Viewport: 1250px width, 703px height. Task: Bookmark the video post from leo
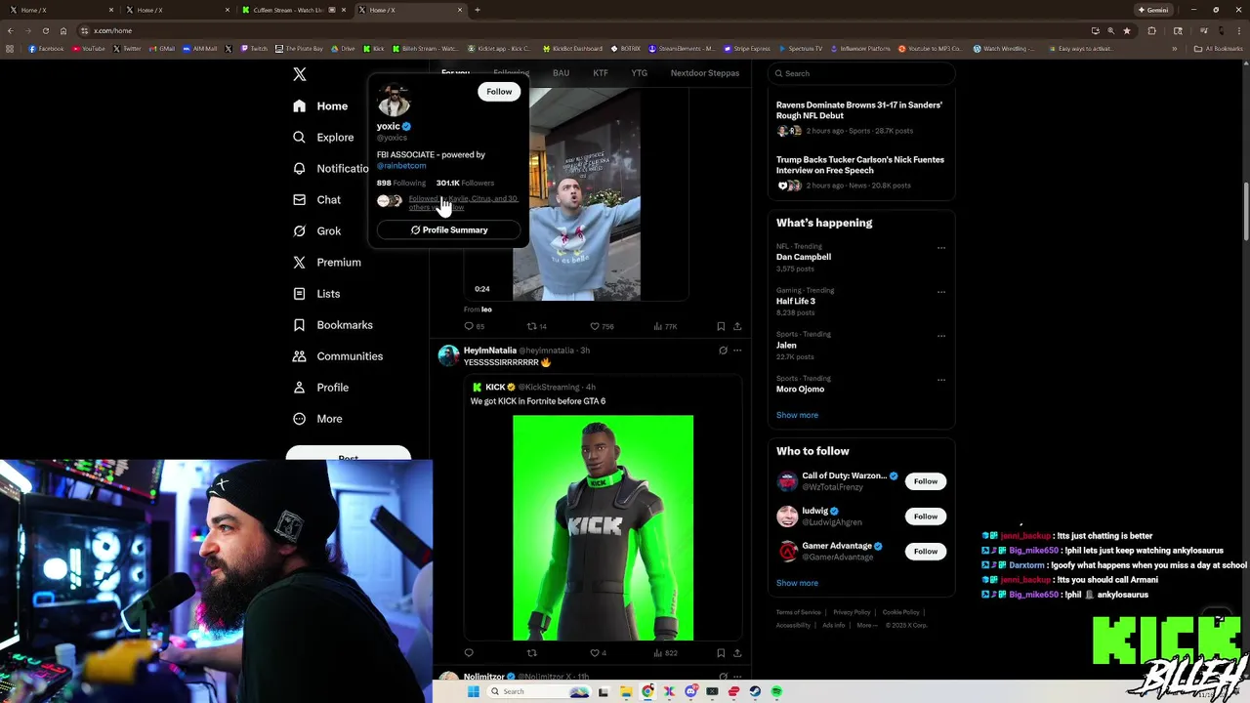coord(721,326)
